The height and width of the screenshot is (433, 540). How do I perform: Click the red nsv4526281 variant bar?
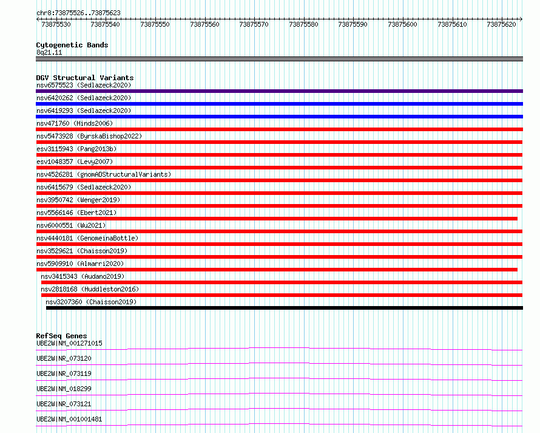(279, 180)
